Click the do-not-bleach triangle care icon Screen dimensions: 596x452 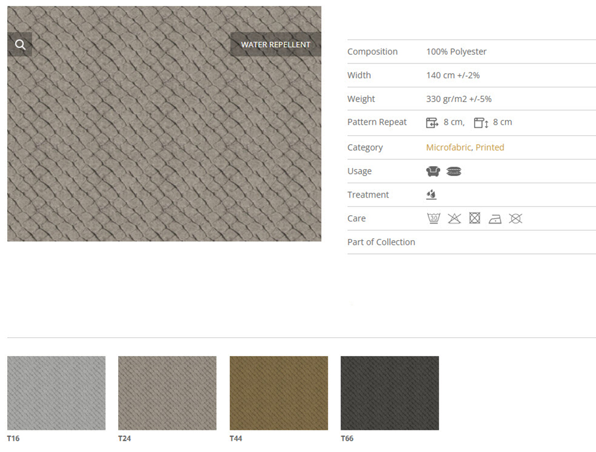454,219
